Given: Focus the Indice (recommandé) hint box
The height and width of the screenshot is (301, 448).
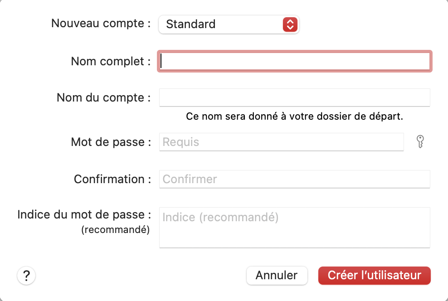Looking at the screenshot, I should click(x=294, y=228).
